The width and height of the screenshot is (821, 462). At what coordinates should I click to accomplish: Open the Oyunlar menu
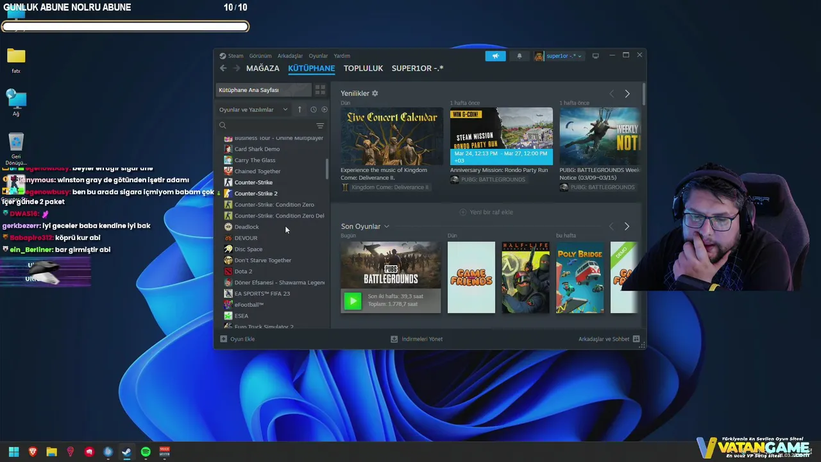pyautogui.click(x=318, y=56)
